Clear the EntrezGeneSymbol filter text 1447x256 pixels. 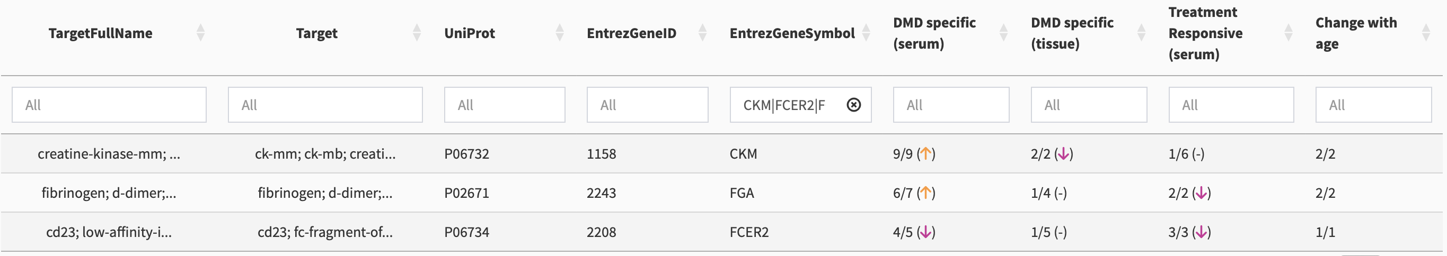click(853, 105)
